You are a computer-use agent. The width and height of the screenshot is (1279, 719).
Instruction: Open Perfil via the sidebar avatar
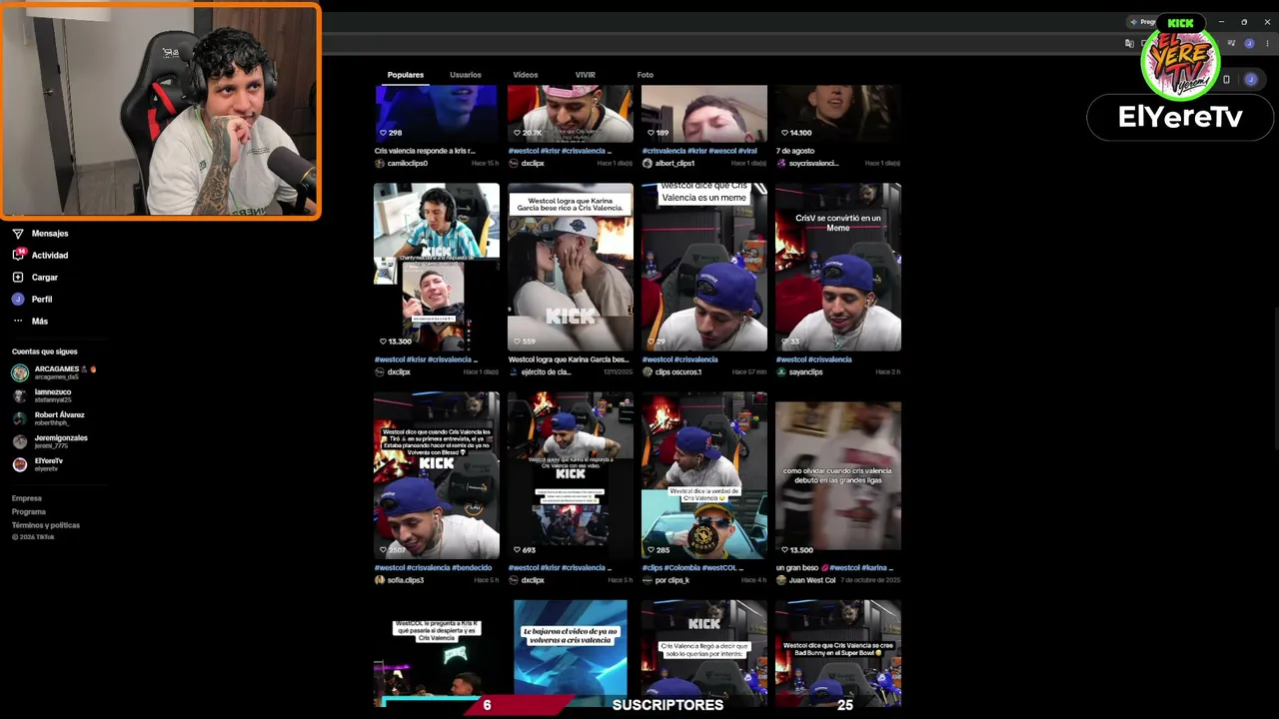pos(18,299)
